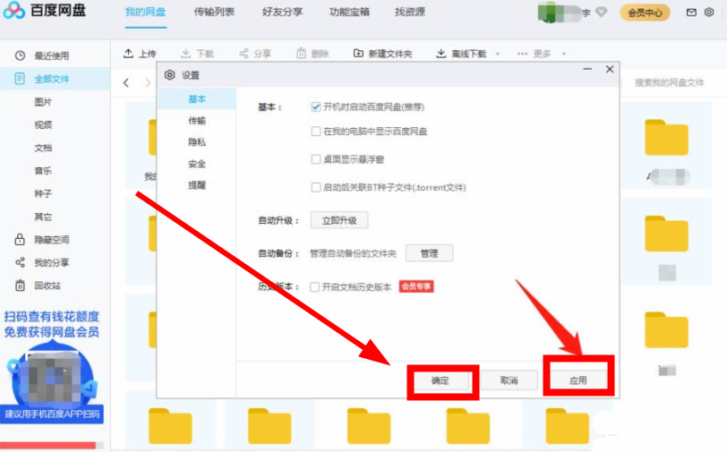Select 图片 in the sidebar

[43, 102]
